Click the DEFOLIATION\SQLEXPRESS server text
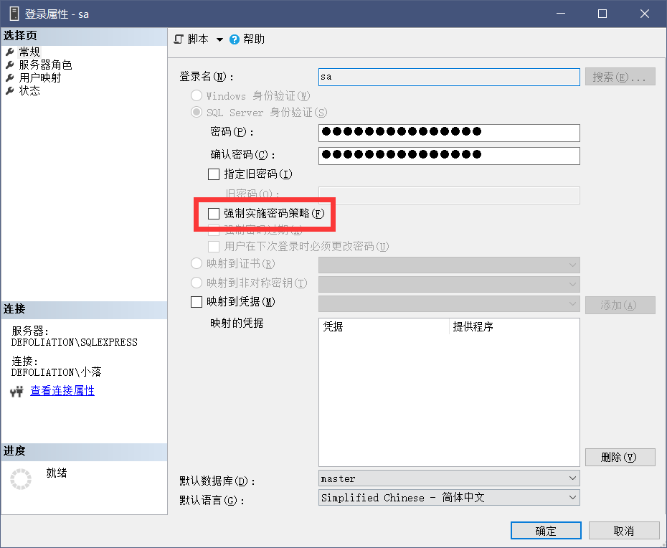This screenshot has height=548, width=667. pyautogui.click(x=75, y=343)
